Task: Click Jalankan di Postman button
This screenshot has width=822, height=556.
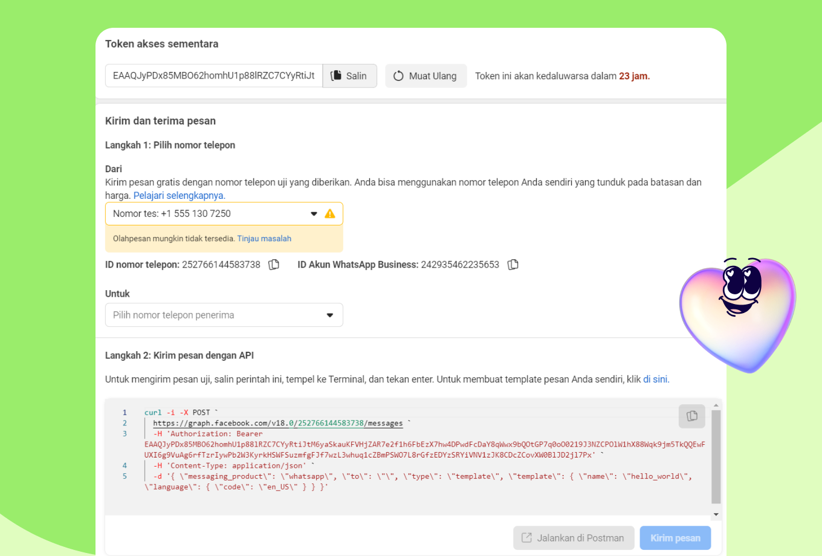Action: (574, 538)
